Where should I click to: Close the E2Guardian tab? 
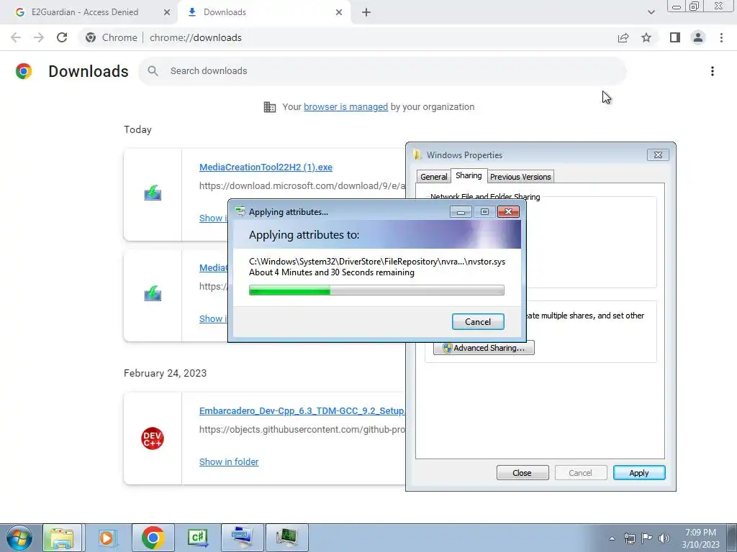click(x=167, y=12)
